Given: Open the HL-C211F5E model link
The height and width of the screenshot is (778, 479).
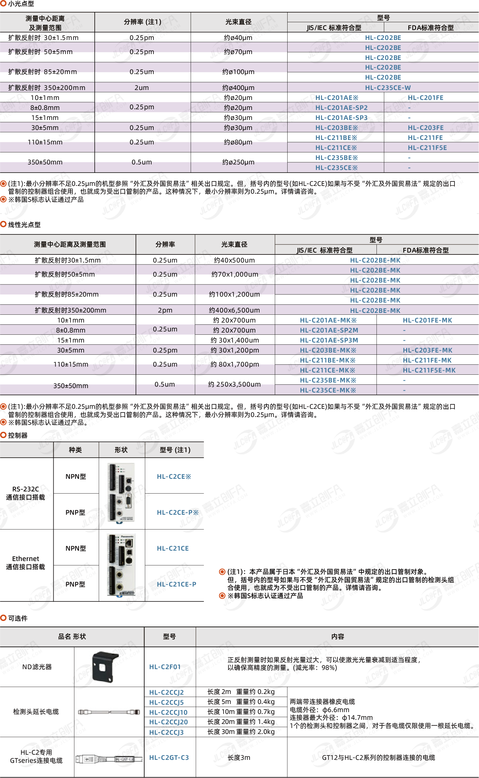Looking at the screenshot, I should (x=427, y=148).
